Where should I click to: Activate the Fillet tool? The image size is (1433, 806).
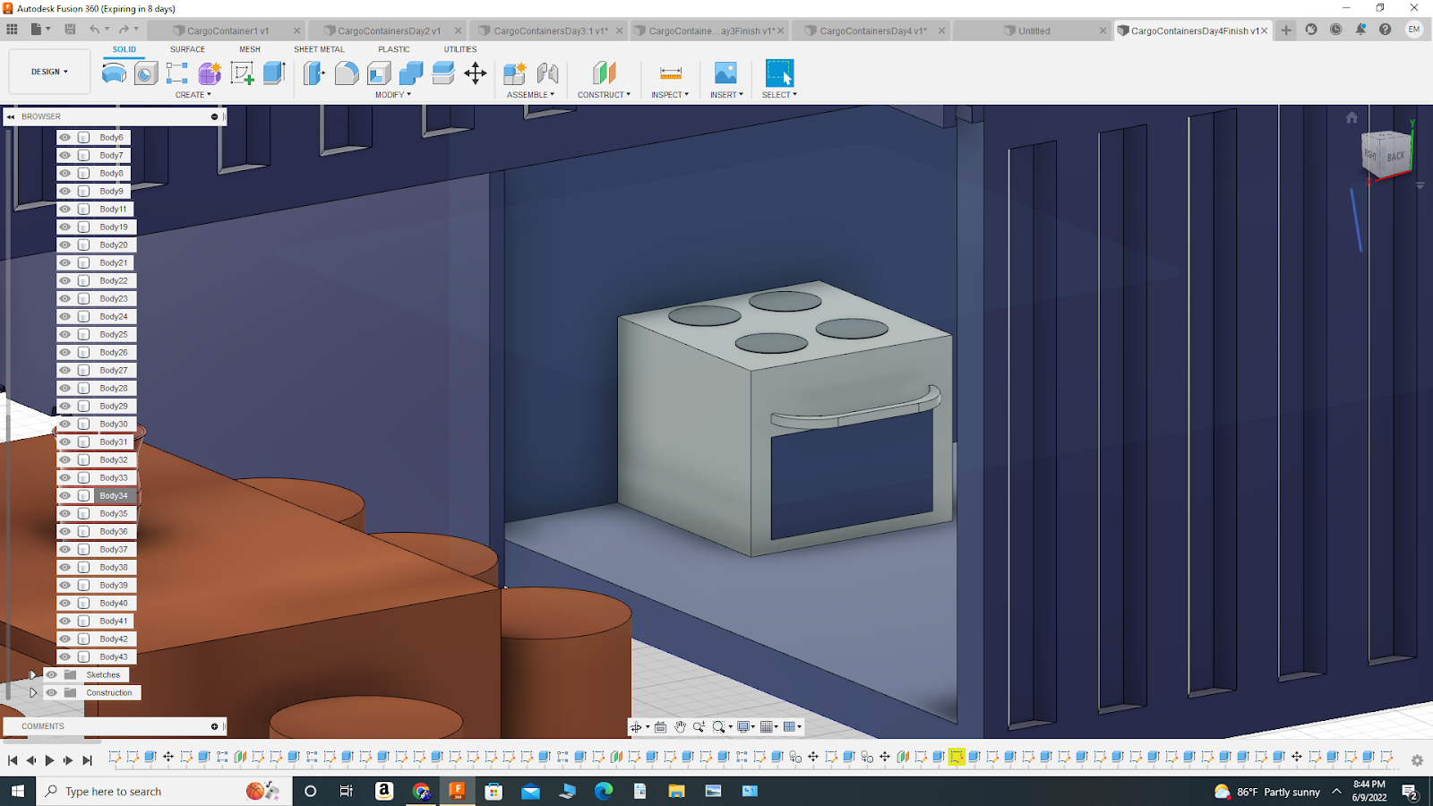348,75
